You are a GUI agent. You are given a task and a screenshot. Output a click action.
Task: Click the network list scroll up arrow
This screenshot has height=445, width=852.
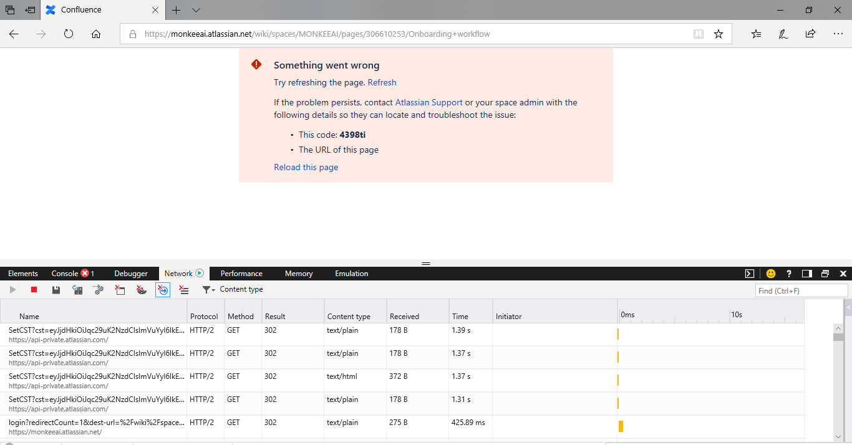point(838,328)
